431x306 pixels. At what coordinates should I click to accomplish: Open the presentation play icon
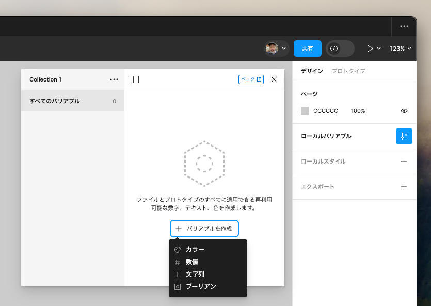pyautogui.click(x=370, y=49)
